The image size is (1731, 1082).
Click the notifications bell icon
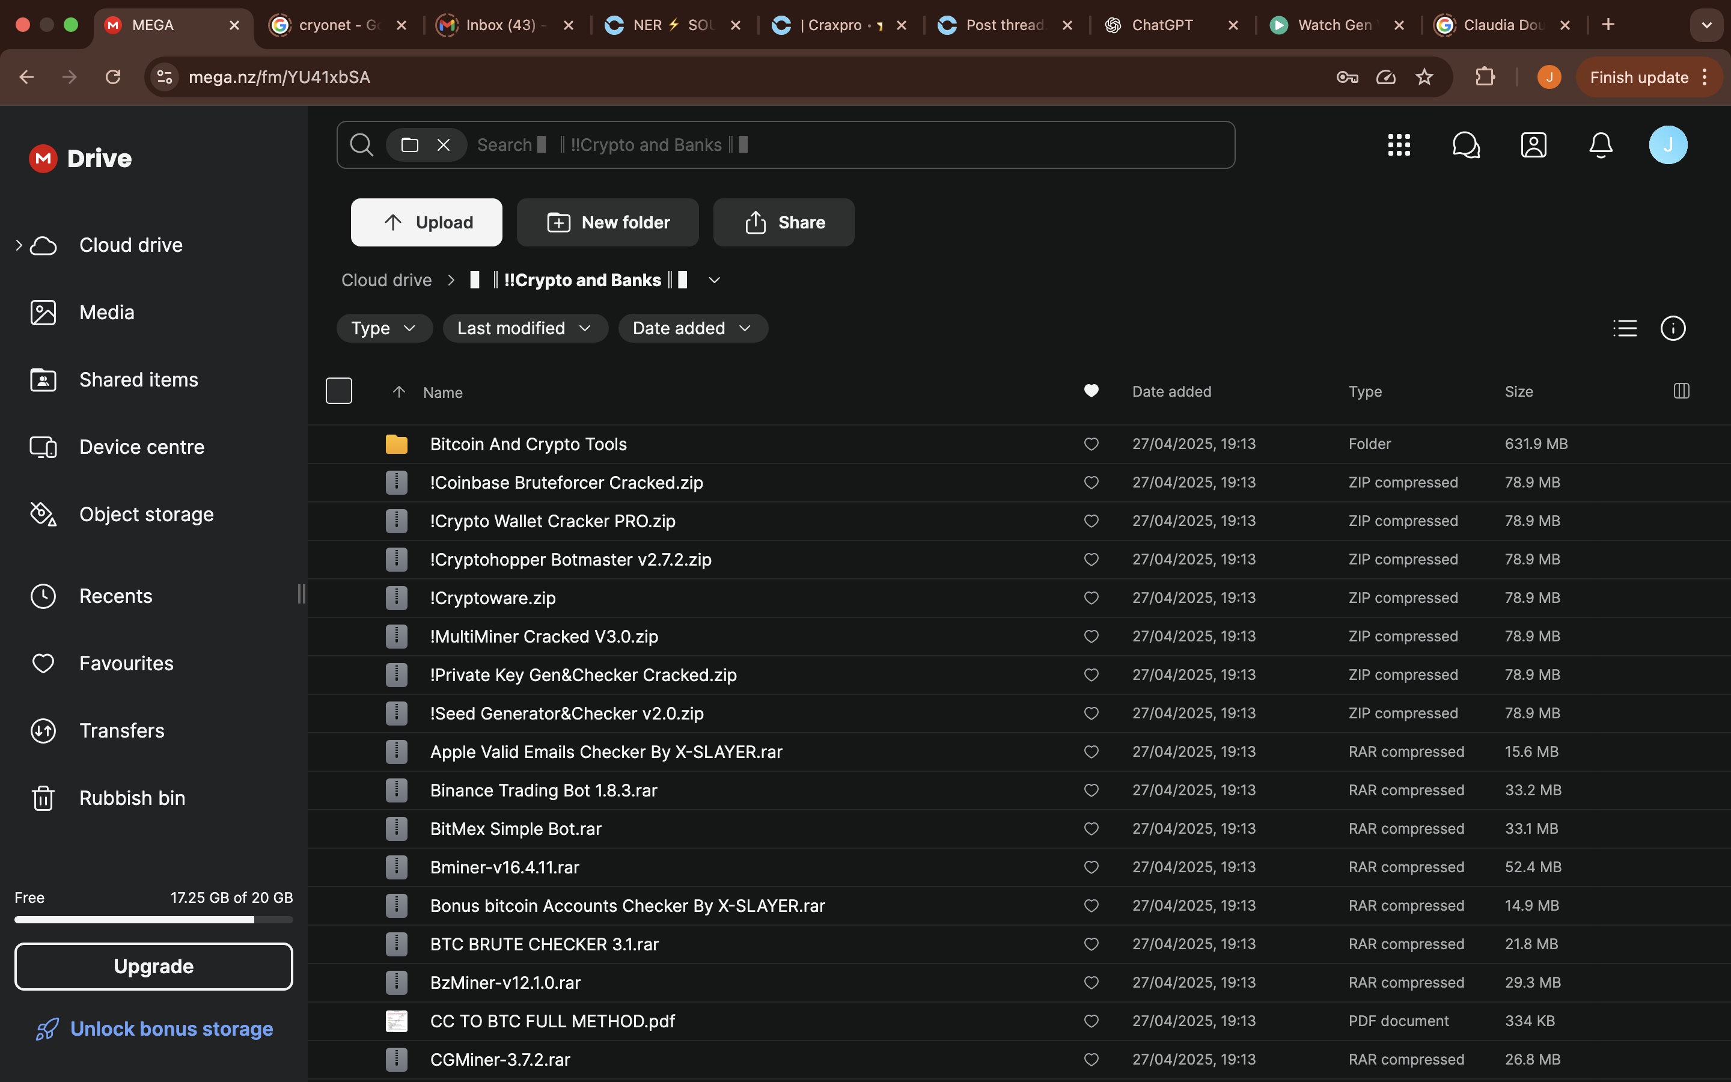[x=1600, y=144]
